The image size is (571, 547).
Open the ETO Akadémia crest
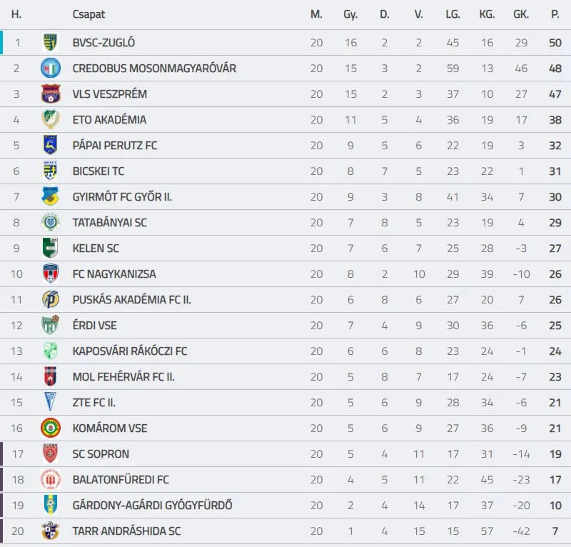point(50,120)
